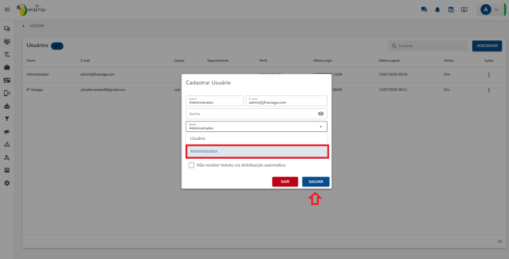Screen dimensions: 509x259
Task: Click the notifications bell icon
Action: click(x=437, y=9)
